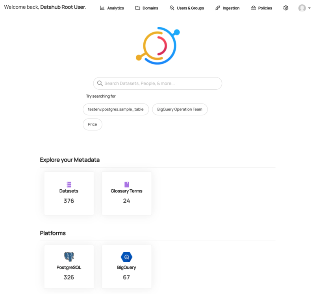Click the purple Datasets icon
This screenshot has height=294, width=315.
click(69, 184)
